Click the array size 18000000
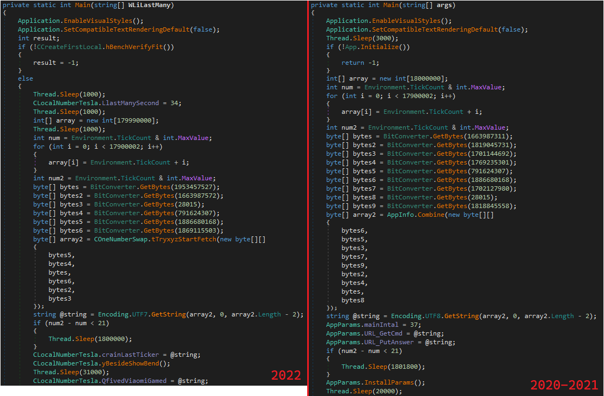 427,78
